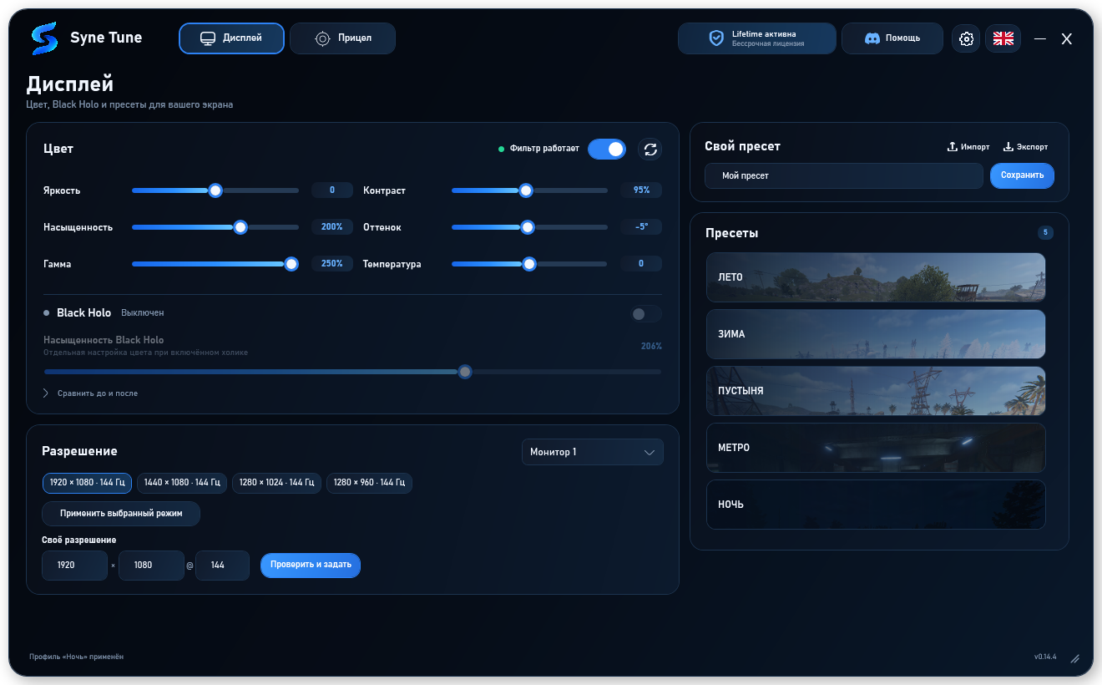
Task: Apply the ЗИМА preset
Action: tap(876, 334)
